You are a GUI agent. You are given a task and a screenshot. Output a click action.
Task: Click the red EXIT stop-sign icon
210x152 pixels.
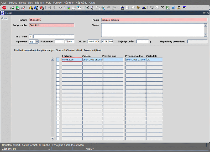4,8
